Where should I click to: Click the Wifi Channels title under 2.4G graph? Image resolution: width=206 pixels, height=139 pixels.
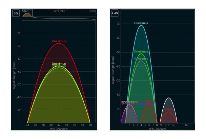(158, 129)
